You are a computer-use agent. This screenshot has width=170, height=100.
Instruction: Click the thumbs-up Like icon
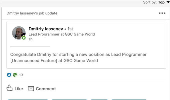point(9,88)
